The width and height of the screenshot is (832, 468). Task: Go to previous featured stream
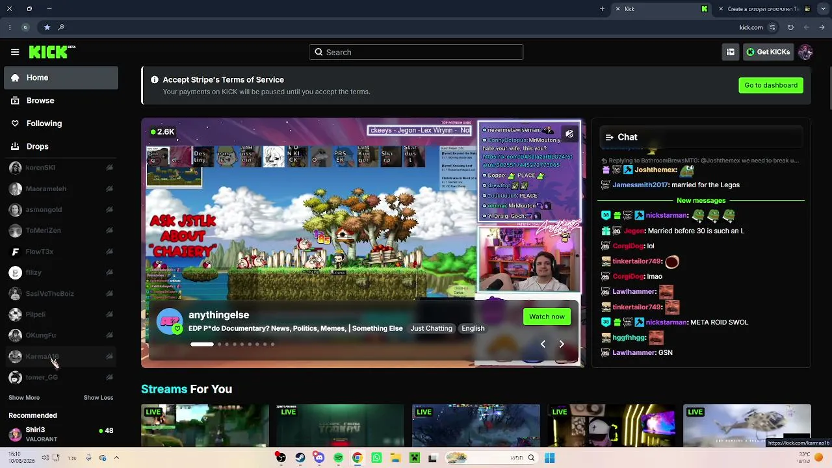543,344
